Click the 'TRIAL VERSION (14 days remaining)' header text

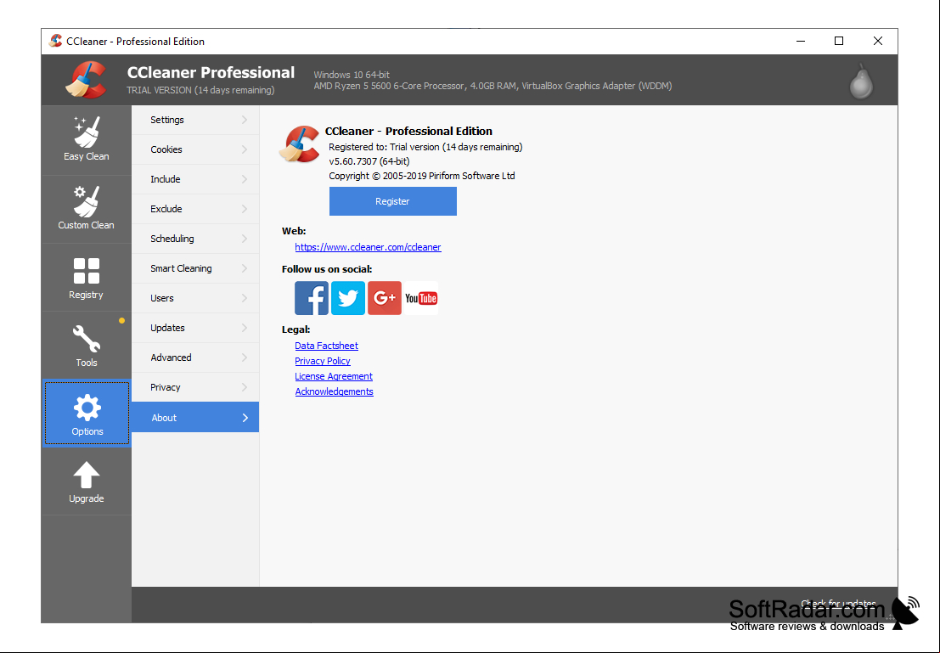200,90
